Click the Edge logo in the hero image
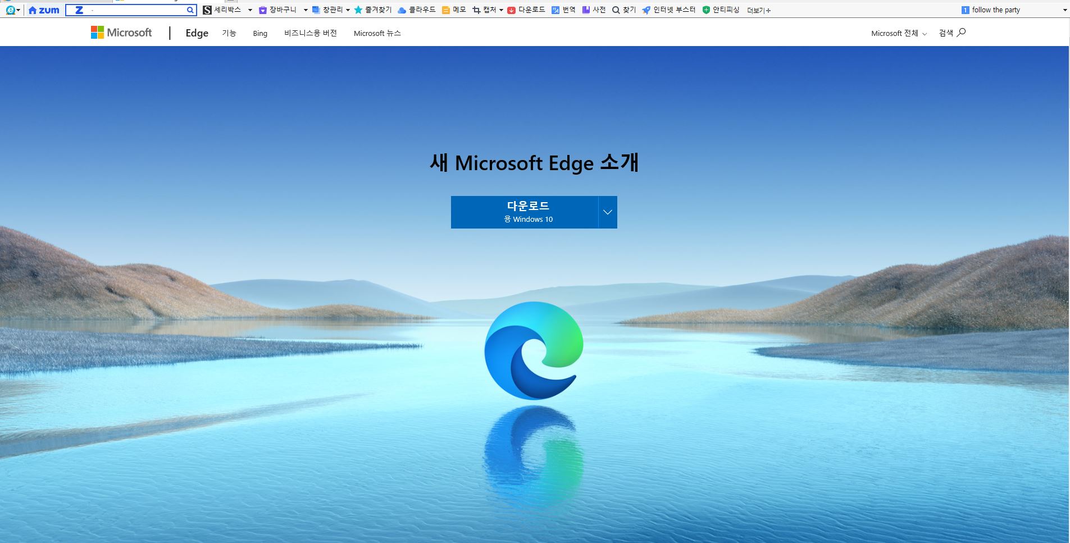 point(534,350)
